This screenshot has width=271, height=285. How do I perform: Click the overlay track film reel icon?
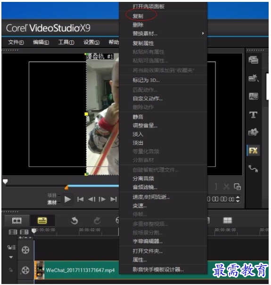tap(25, 270)
